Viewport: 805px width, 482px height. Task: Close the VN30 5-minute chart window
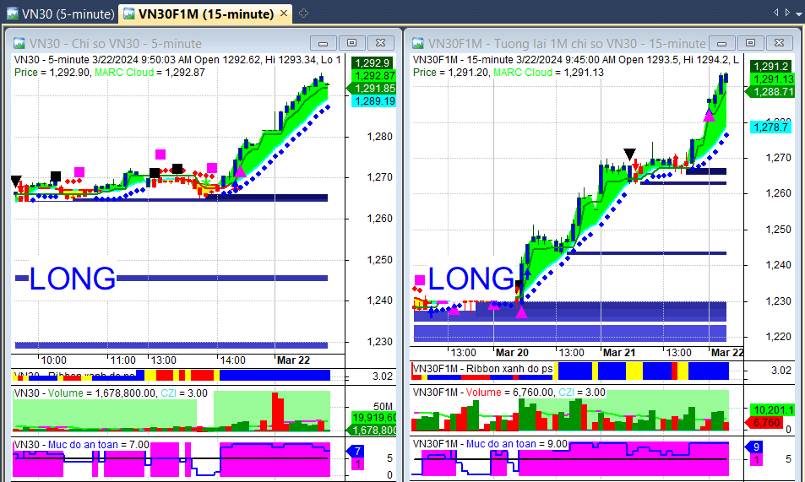[x=380, y=43]
